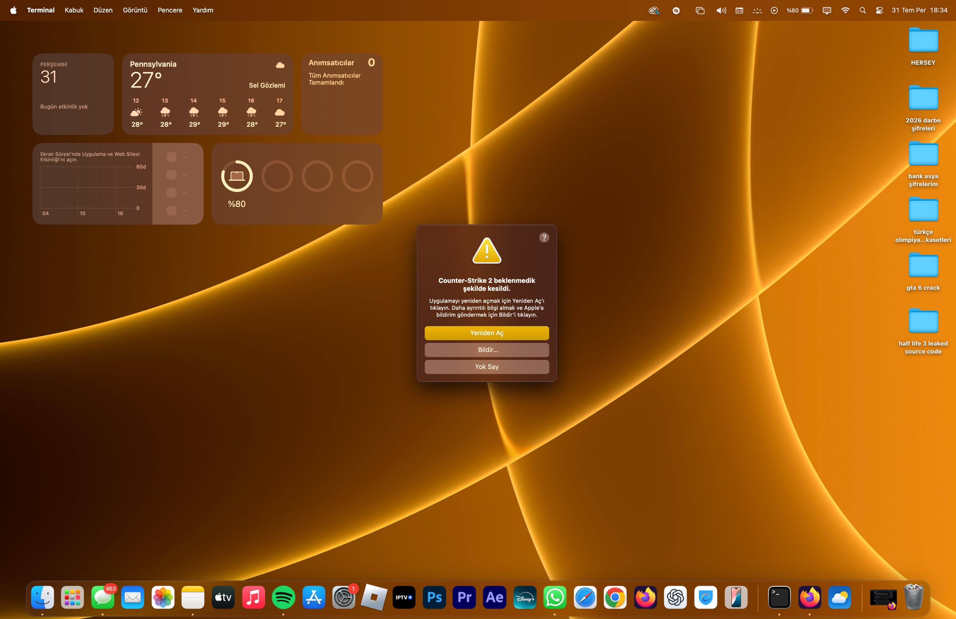Image resolution: width=956 pixels, height=619 pixels.
Task: Open the Screen Mirroring display icon
Action: point(827,10)
